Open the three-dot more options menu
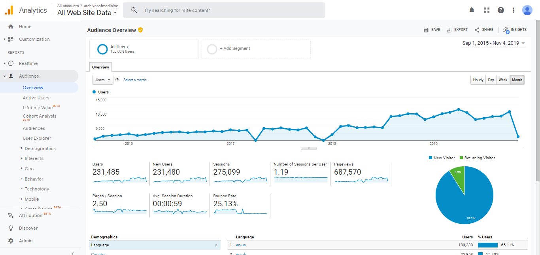The image size is (540, 255). 513,10
